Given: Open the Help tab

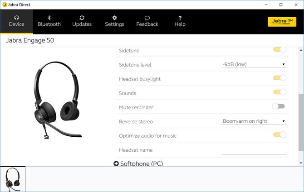Looking at the screenshot, I should coord(180,21).
